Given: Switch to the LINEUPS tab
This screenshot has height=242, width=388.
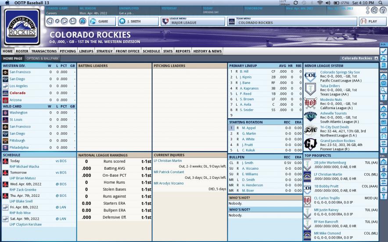Looking at the screenshot, I should [86, 51].
